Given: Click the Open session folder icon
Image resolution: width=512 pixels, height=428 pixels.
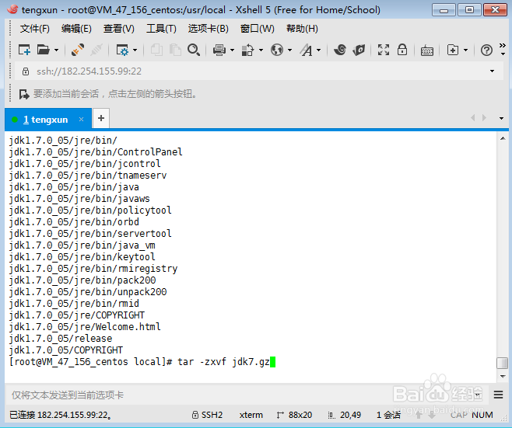Looking at the screenshot, I should click(x=43, y=50).
